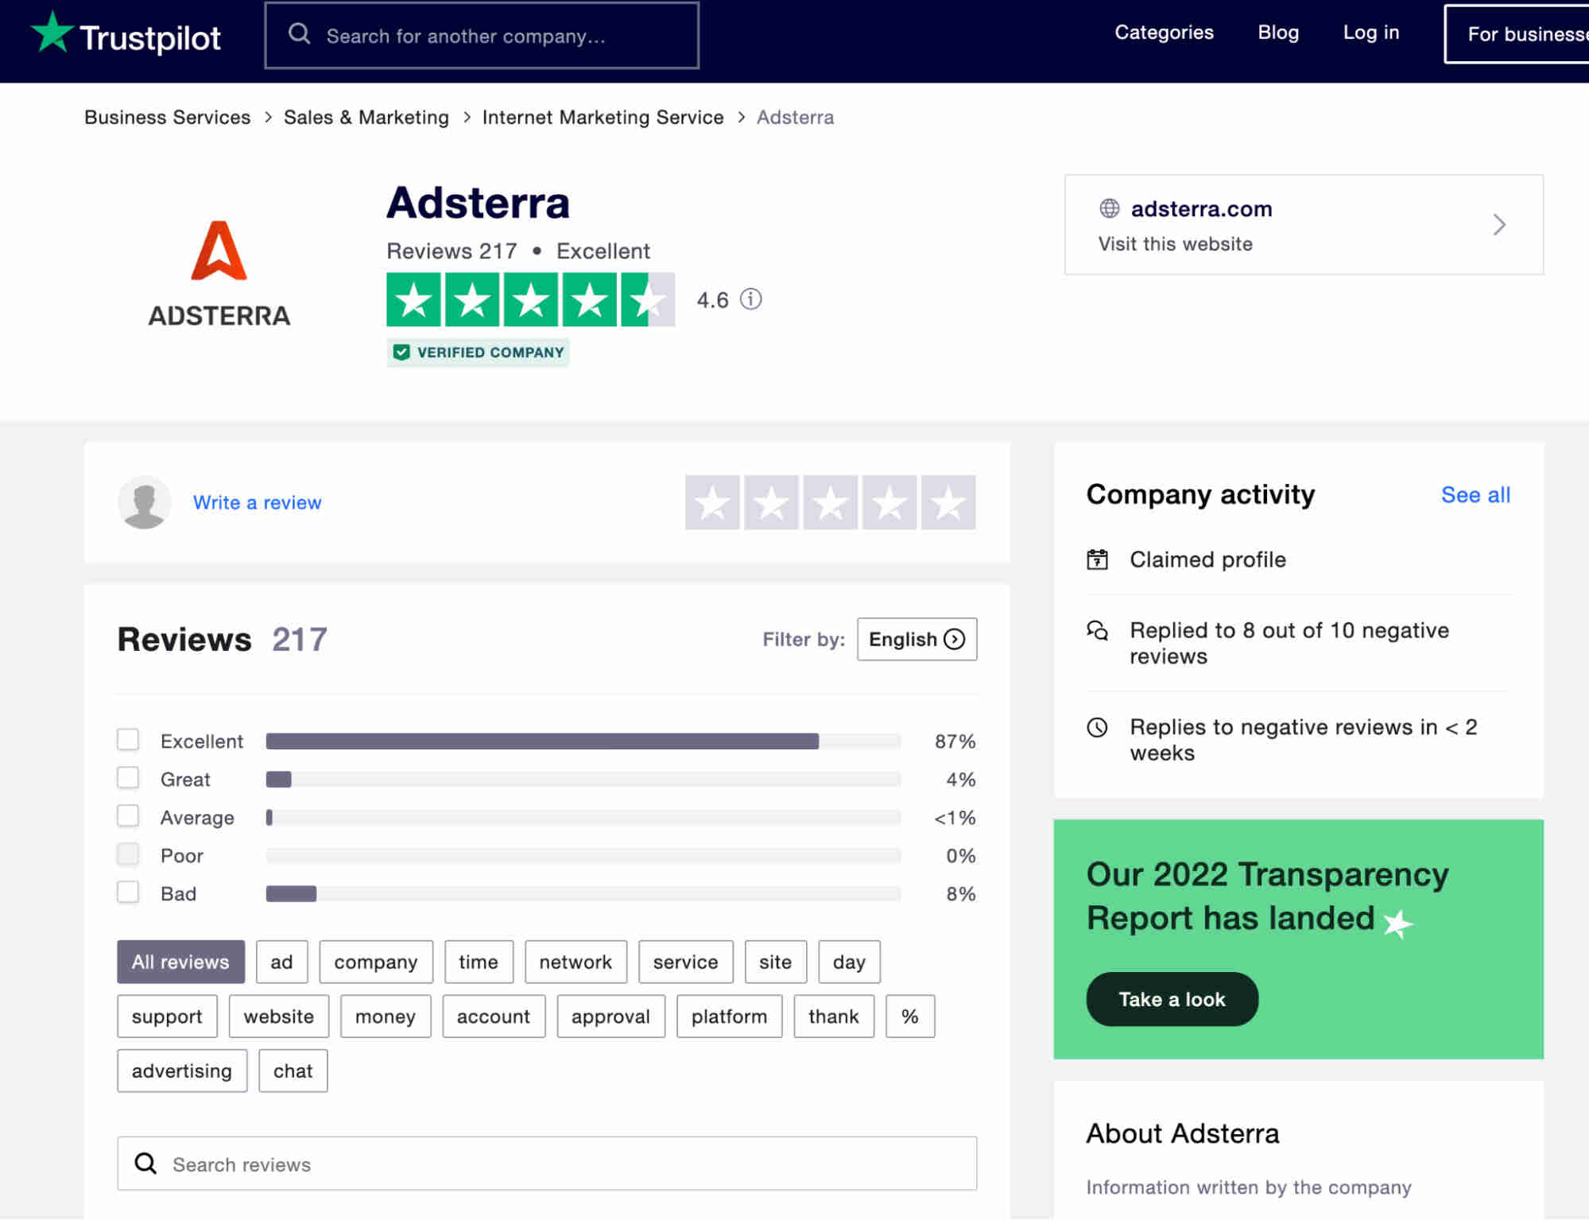
Task: Click the user avatar beside Write a review
Action: [x=145, y=502]
